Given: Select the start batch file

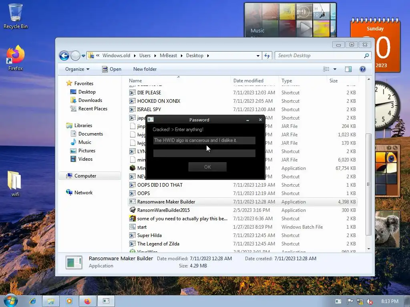Looking at the screenshot, I should pos(142,227).
